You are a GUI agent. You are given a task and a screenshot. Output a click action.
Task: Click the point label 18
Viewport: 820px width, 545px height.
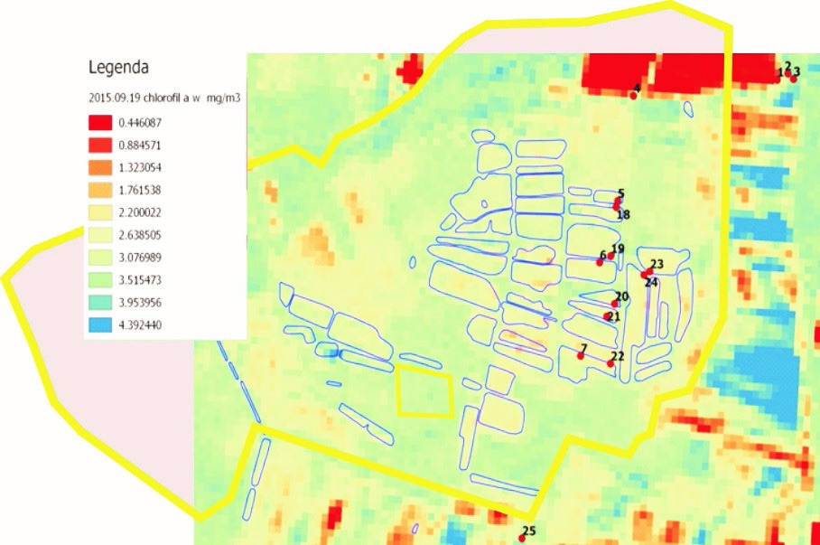coord(623,214)
